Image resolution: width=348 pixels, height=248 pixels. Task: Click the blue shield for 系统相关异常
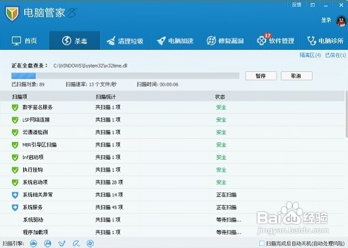15,195
